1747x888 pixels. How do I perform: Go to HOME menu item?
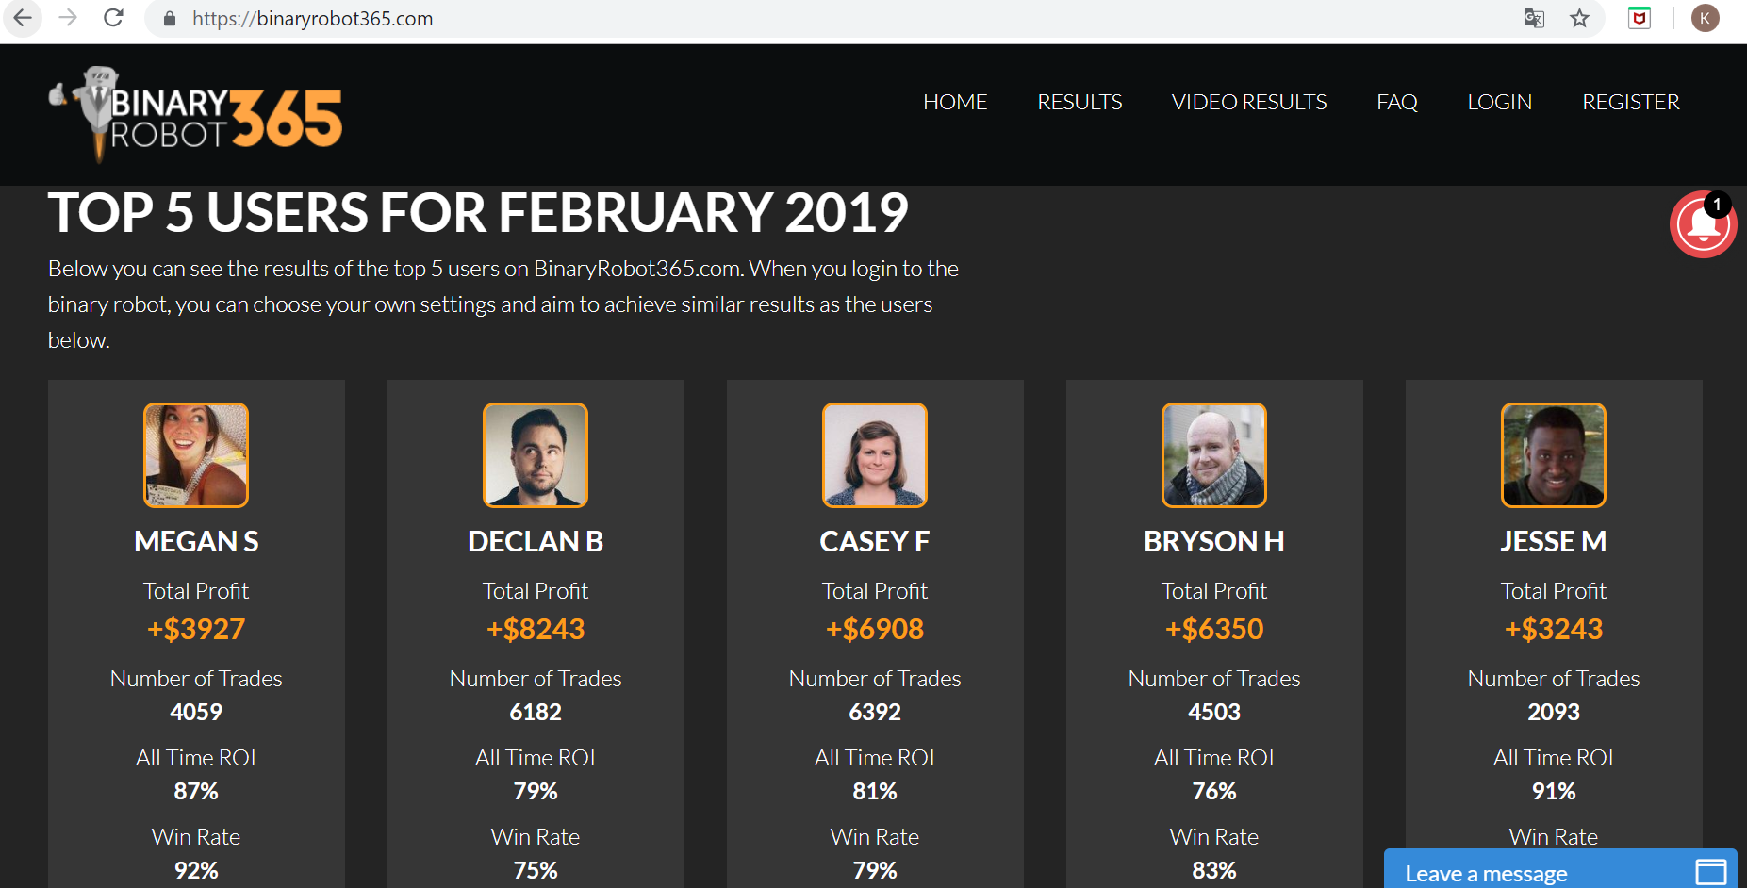coord(955,102)
